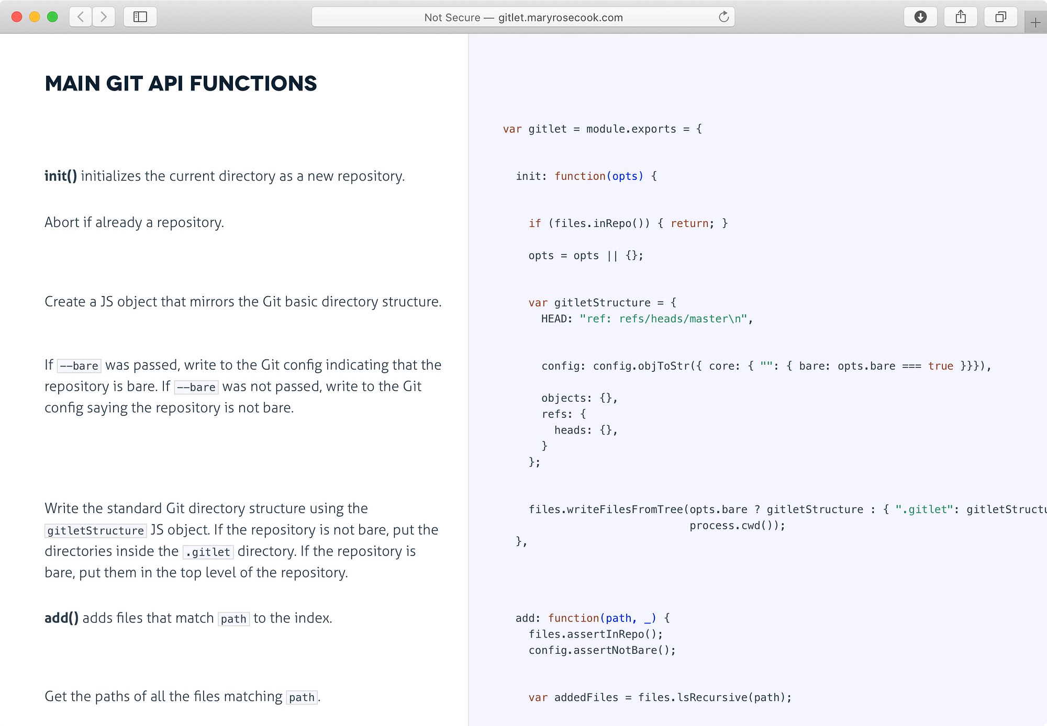The width and height of the screenshot is (1047, 726).
Task: Click the 'path' code after 'files matching'
Action: point(302,697)
